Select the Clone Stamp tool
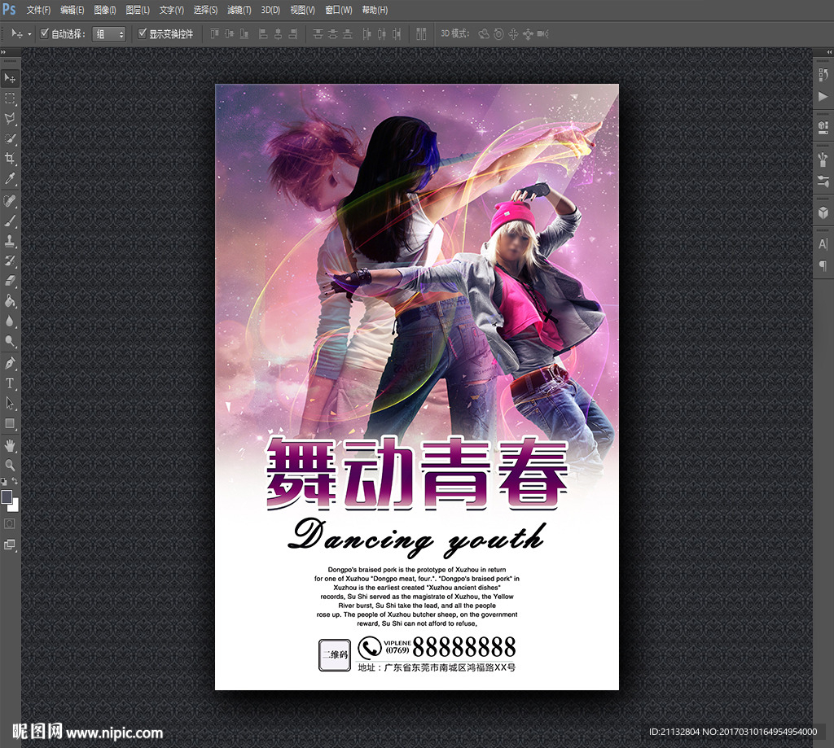Screen dimensions: 834x748 (10, 241)
